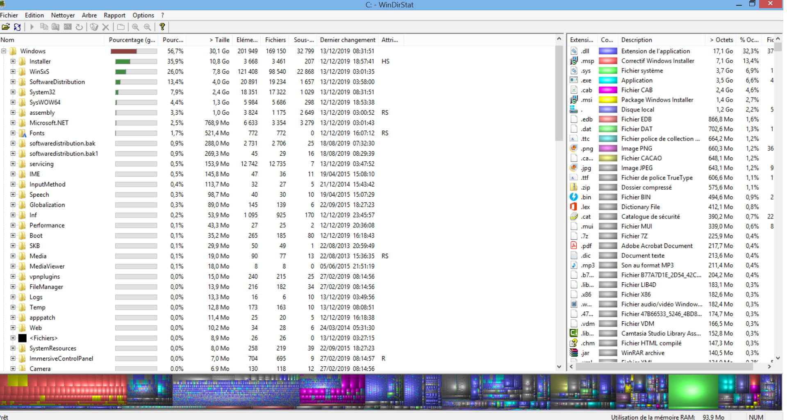The width and height of the screenshot is (787, 420).
Task: Click the yellow Help question mark icon
Action: [x=162, y=27]
